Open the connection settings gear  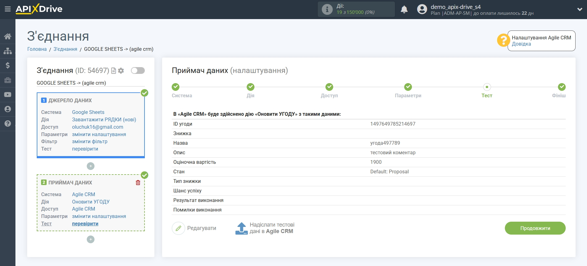[x=121, y=71]
